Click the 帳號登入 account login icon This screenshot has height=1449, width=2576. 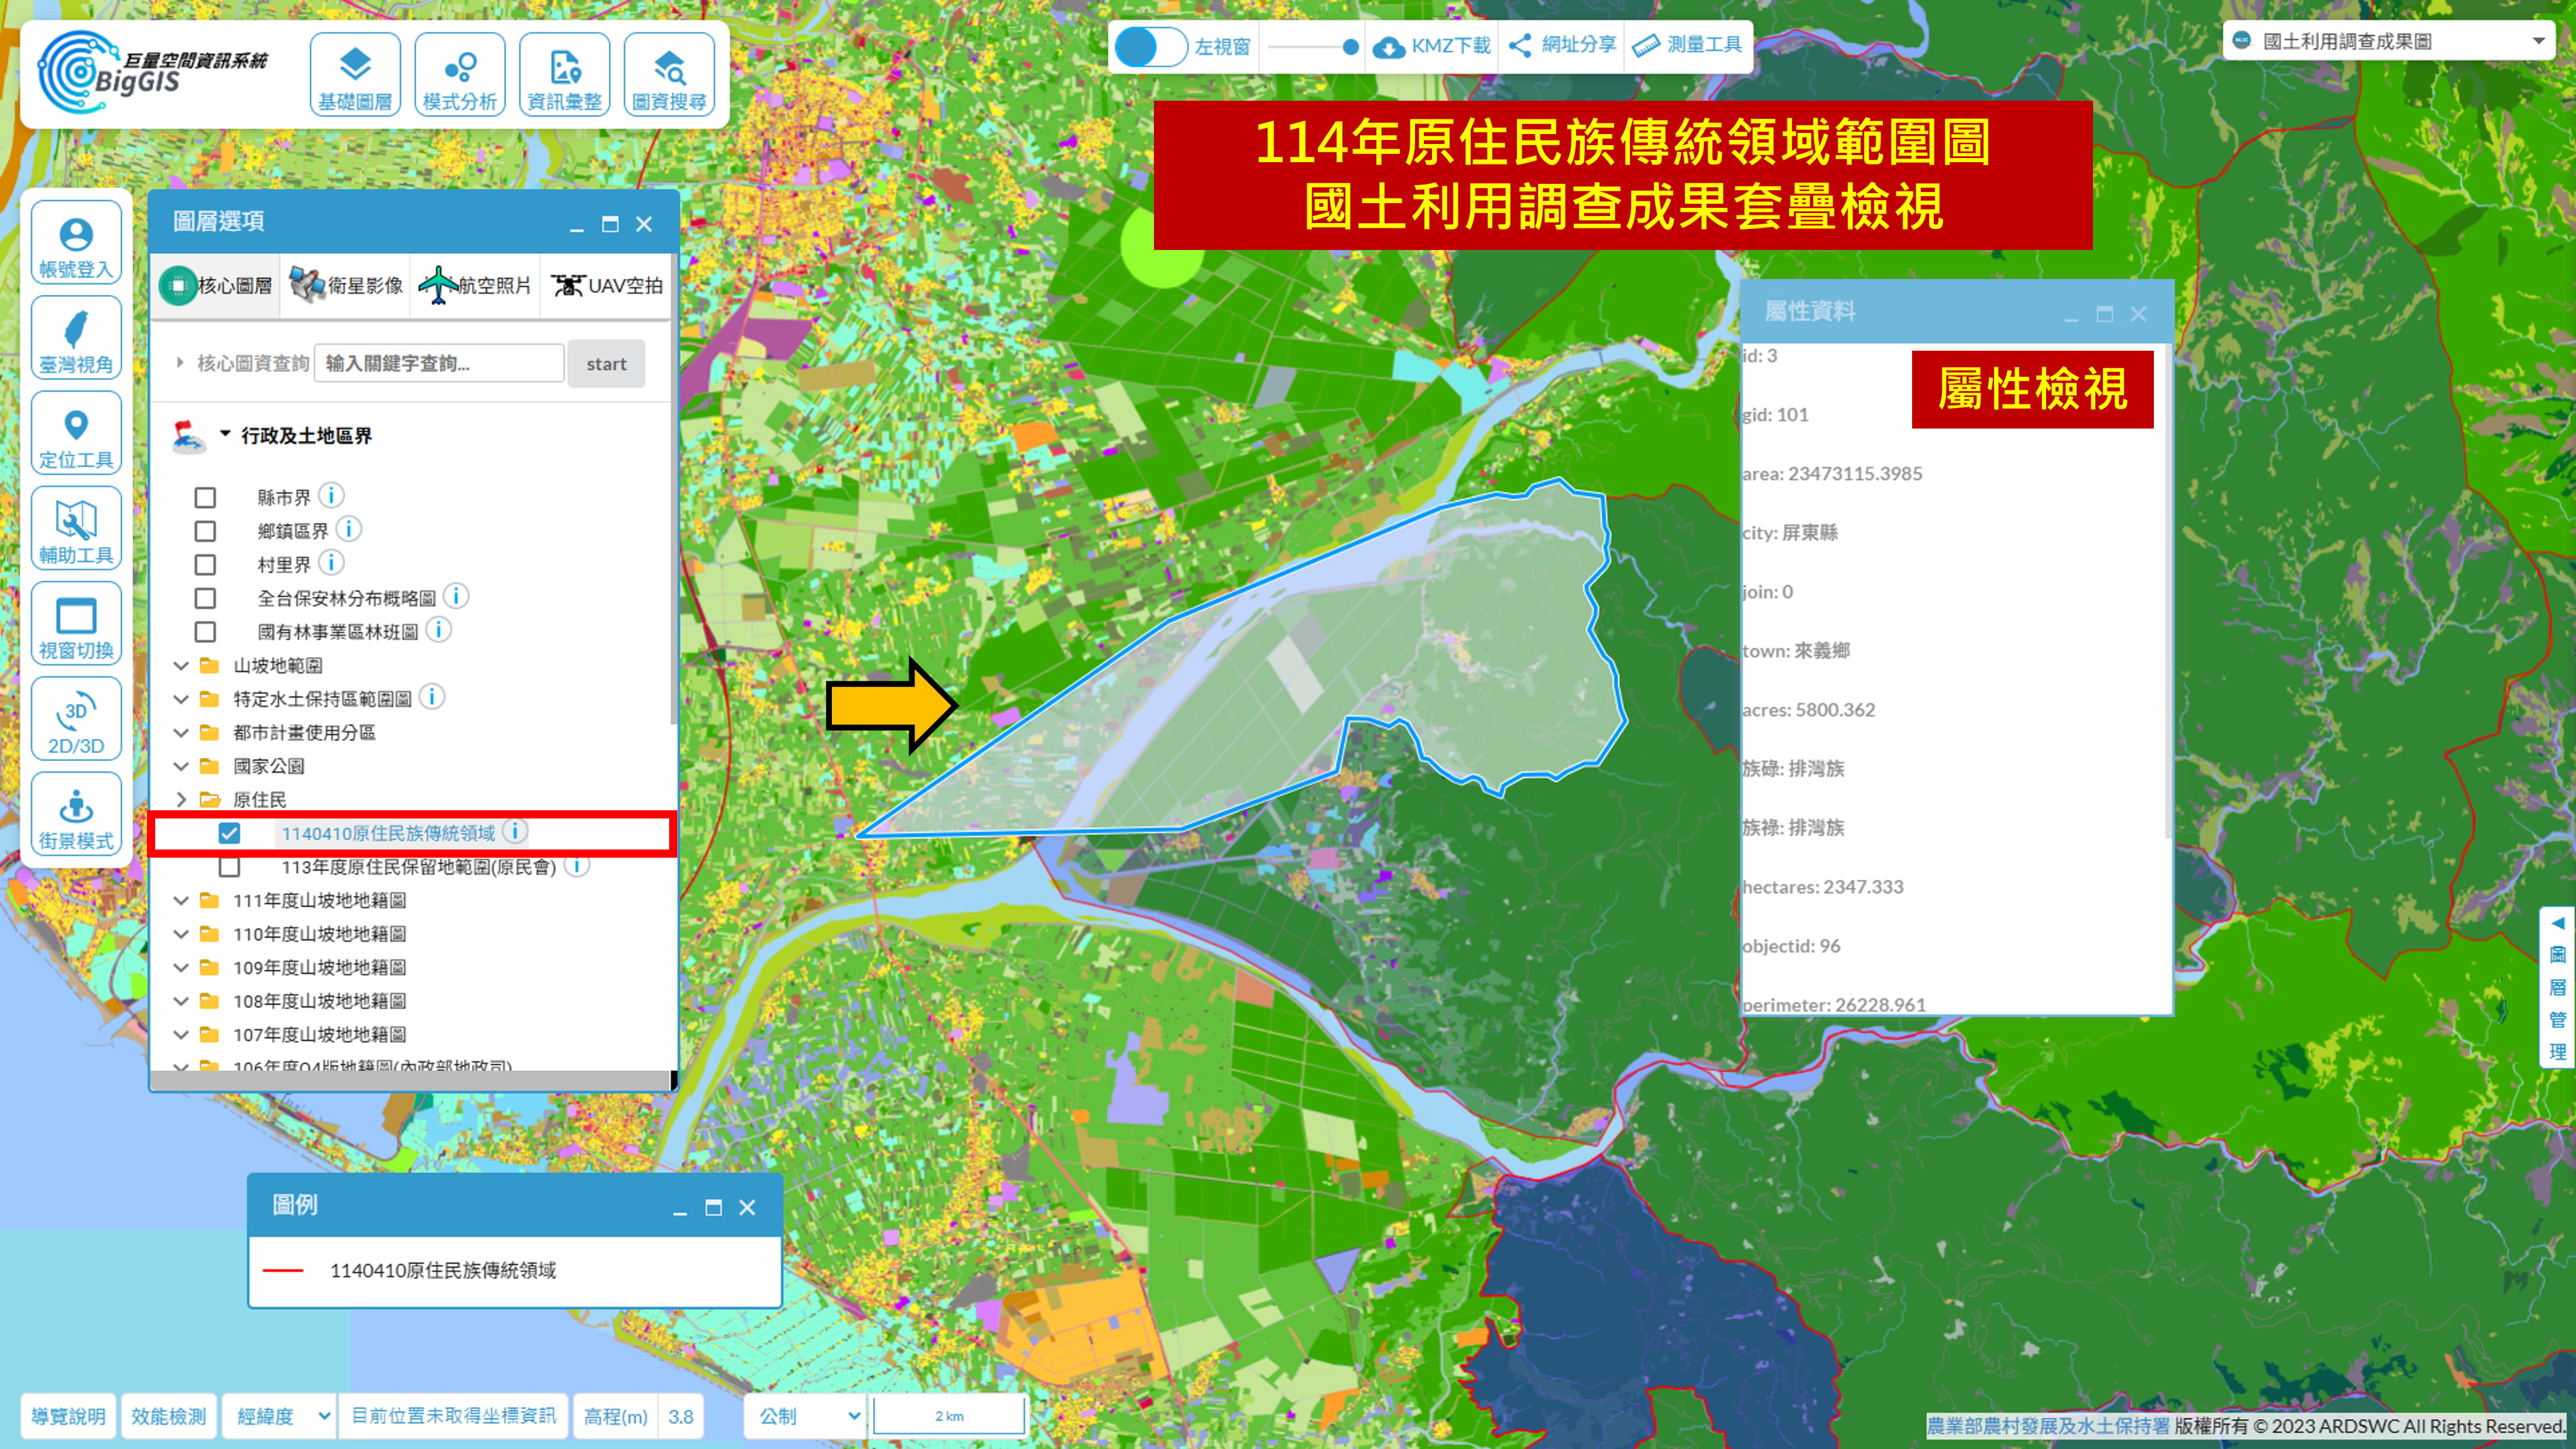coord(76,242)
